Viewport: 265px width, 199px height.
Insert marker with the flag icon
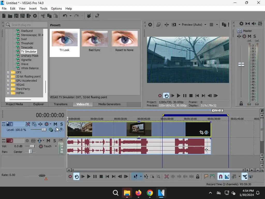(206, 177)
